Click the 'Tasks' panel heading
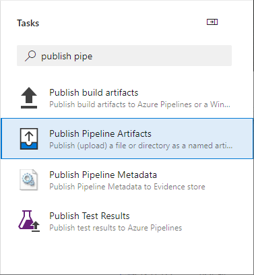The image size is (254, 275). click(x=28, y=23)
